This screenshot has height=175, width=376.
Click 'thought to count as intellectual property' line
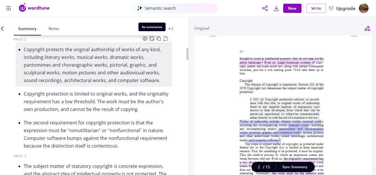coord(282,59)
